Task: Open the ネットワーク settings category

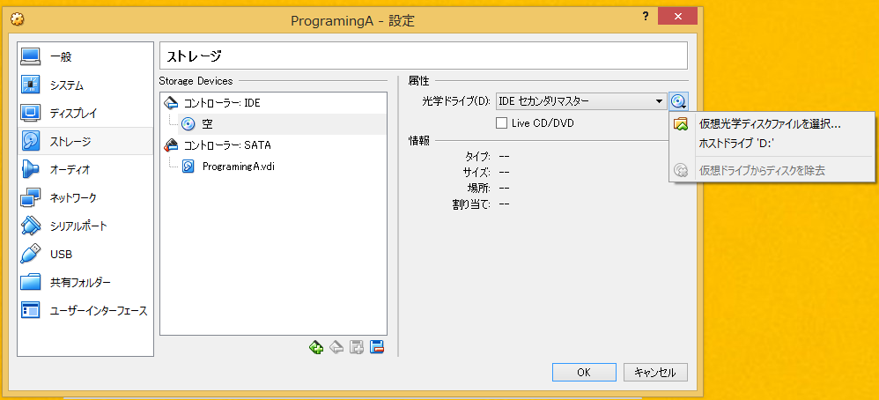Action: click(85, 197)
